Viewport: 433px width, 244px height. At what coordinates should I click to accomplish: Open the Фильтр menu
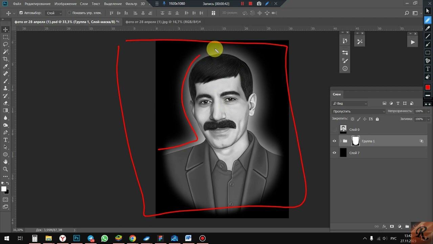tap(131, 4)
